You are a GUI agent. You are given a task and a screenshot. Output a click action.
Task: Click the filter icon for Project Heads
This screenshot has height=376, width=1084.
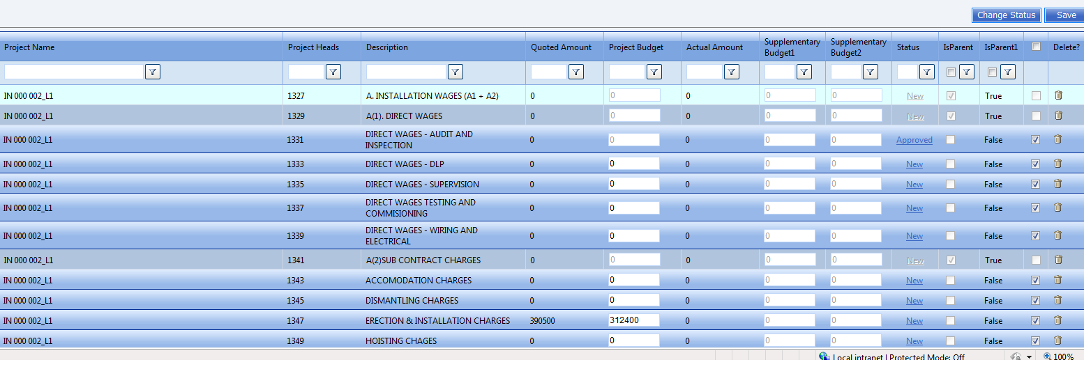333,72
